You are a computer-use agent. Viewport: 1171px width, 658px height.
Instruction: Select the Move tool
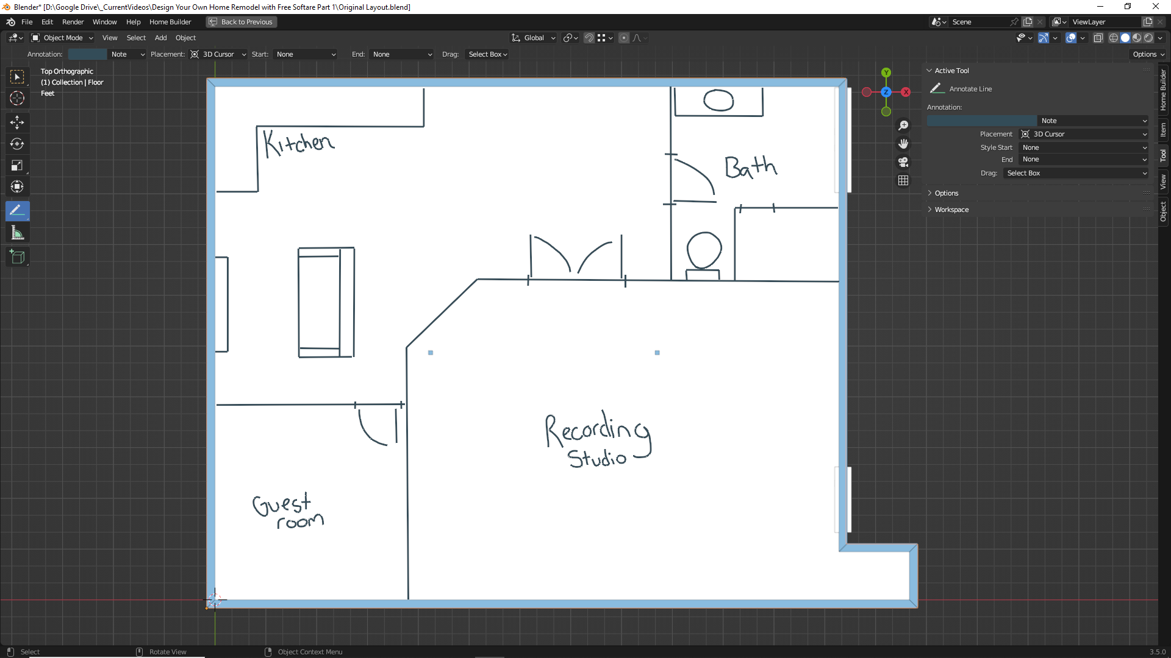[x=17, y=122]
